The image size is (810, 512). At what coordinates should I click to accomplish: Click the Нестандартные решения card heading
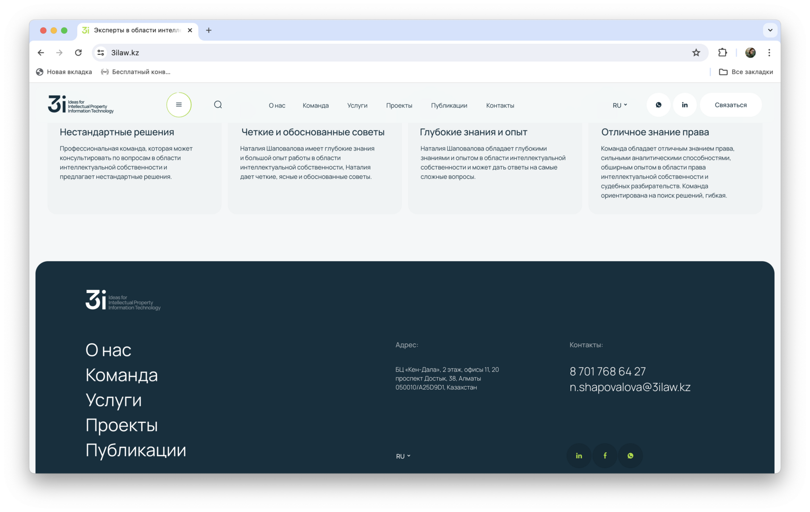(x=117, y=132)
